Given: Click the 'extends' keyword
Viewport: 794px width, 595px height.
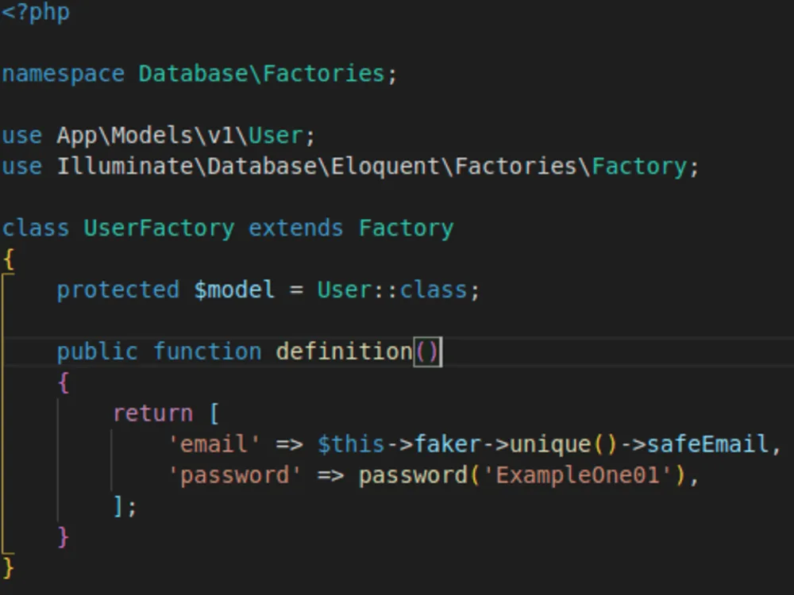Looking at the screenshot, I should point(295,228).
